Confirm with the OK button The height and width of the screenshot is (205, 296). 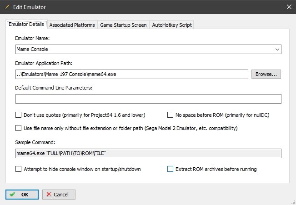tap(22, 195)
